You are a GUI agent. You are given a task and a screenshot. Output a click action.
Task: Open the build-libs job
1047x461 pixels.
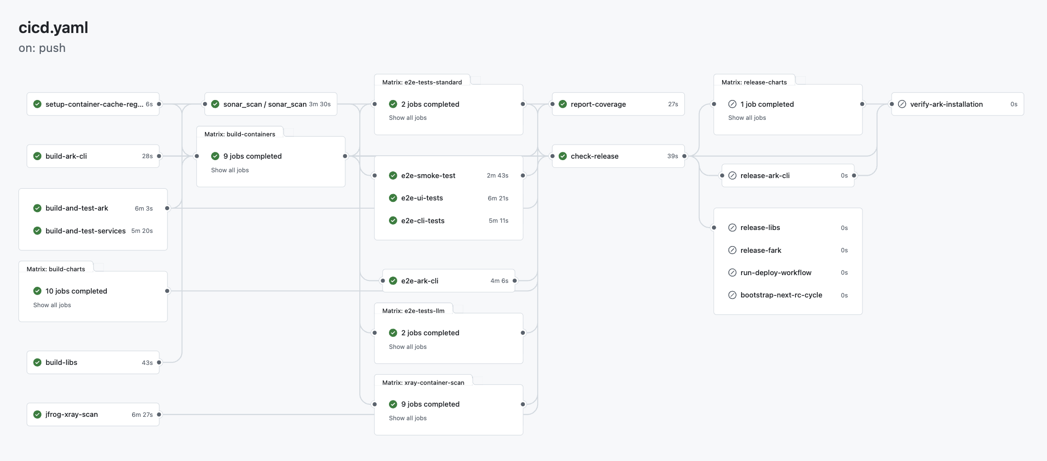coord(93,362)
